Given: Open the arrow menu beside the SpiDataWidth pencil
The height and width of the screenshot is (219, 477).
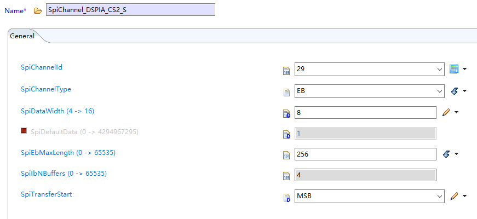Looking at the screenshot, I should tap(457, 113).
